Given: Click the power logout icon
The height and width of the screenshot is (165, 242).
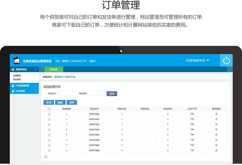Looking at the screenshot, I should point(226,60).
